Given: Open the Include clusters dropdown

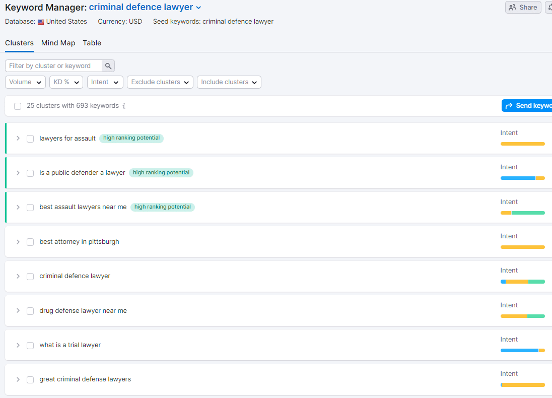Looking at the screenshot, I should [x=229, y=82].
